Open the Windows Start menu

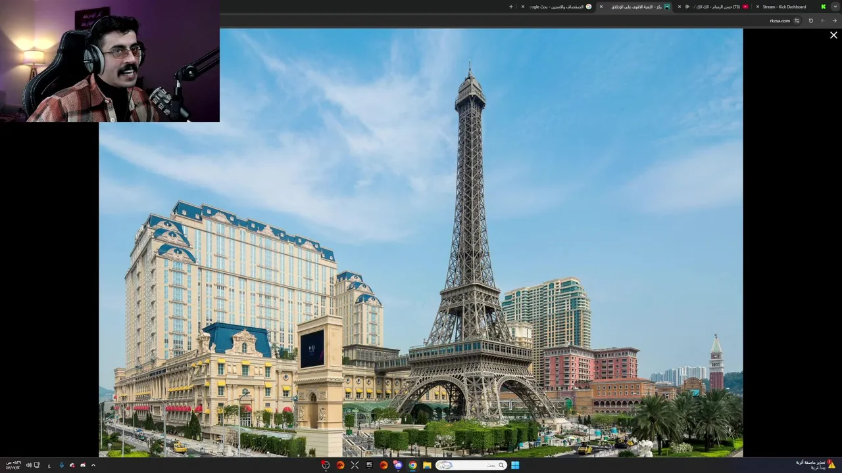coord(515,465)
